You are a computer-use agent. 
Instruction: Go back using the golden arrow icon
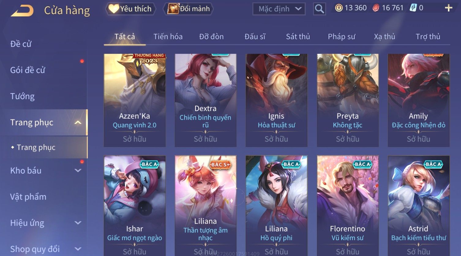[22, 11]
